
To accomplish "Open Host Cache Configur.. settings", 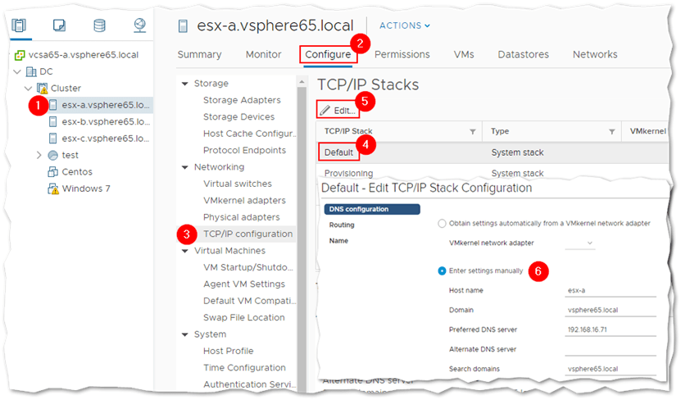I will 250,134.
